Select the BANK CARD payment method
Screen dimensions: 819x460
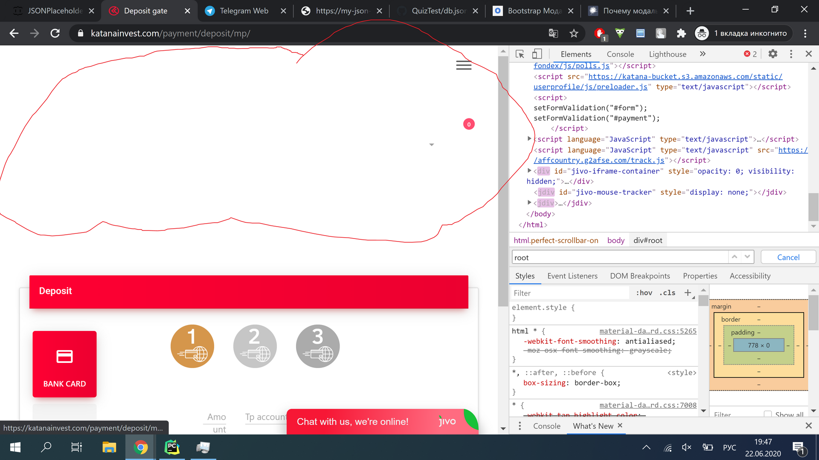point(64,364)
